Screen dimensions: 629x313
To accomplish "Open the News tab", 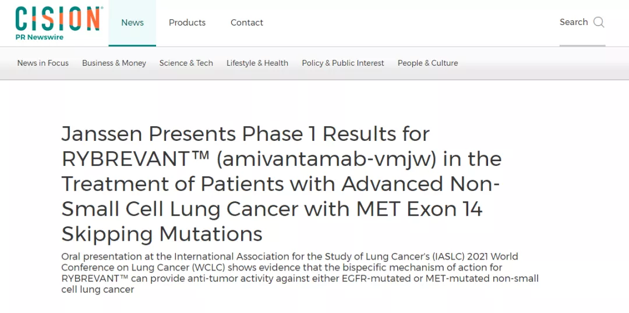I will coord(132,23).
